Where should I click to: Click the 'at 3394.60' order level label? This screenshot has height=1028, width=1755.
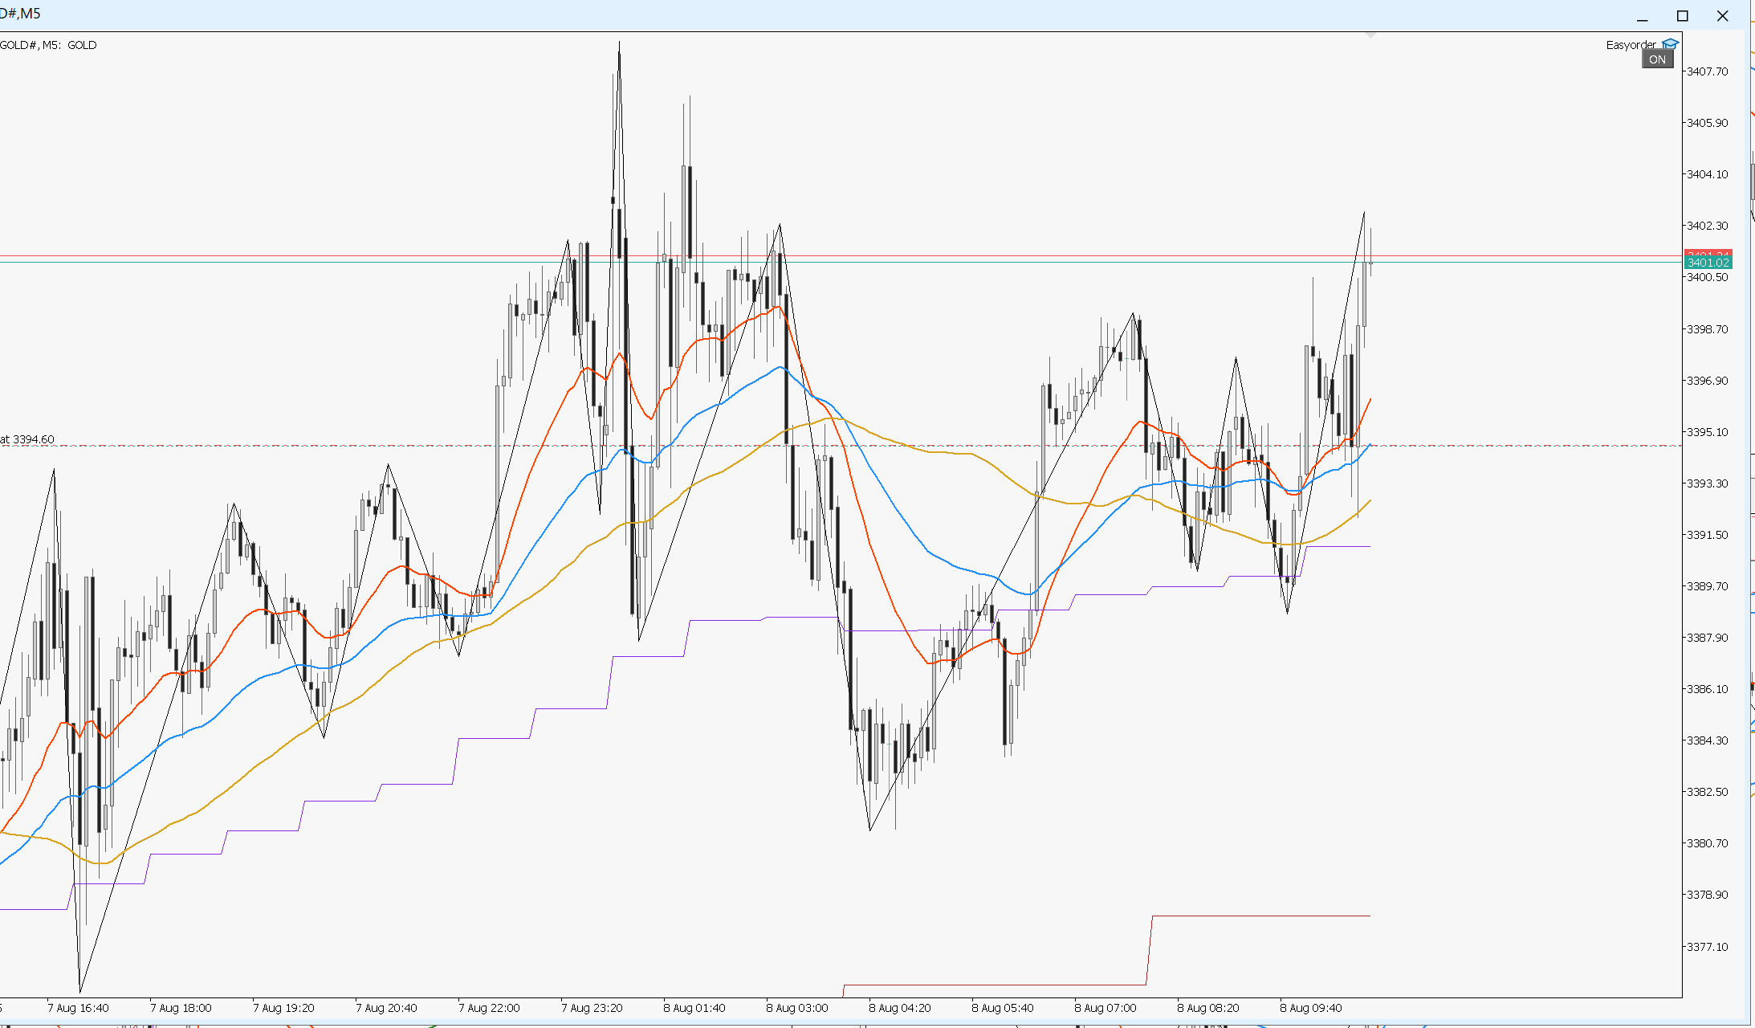pos(27,439)
